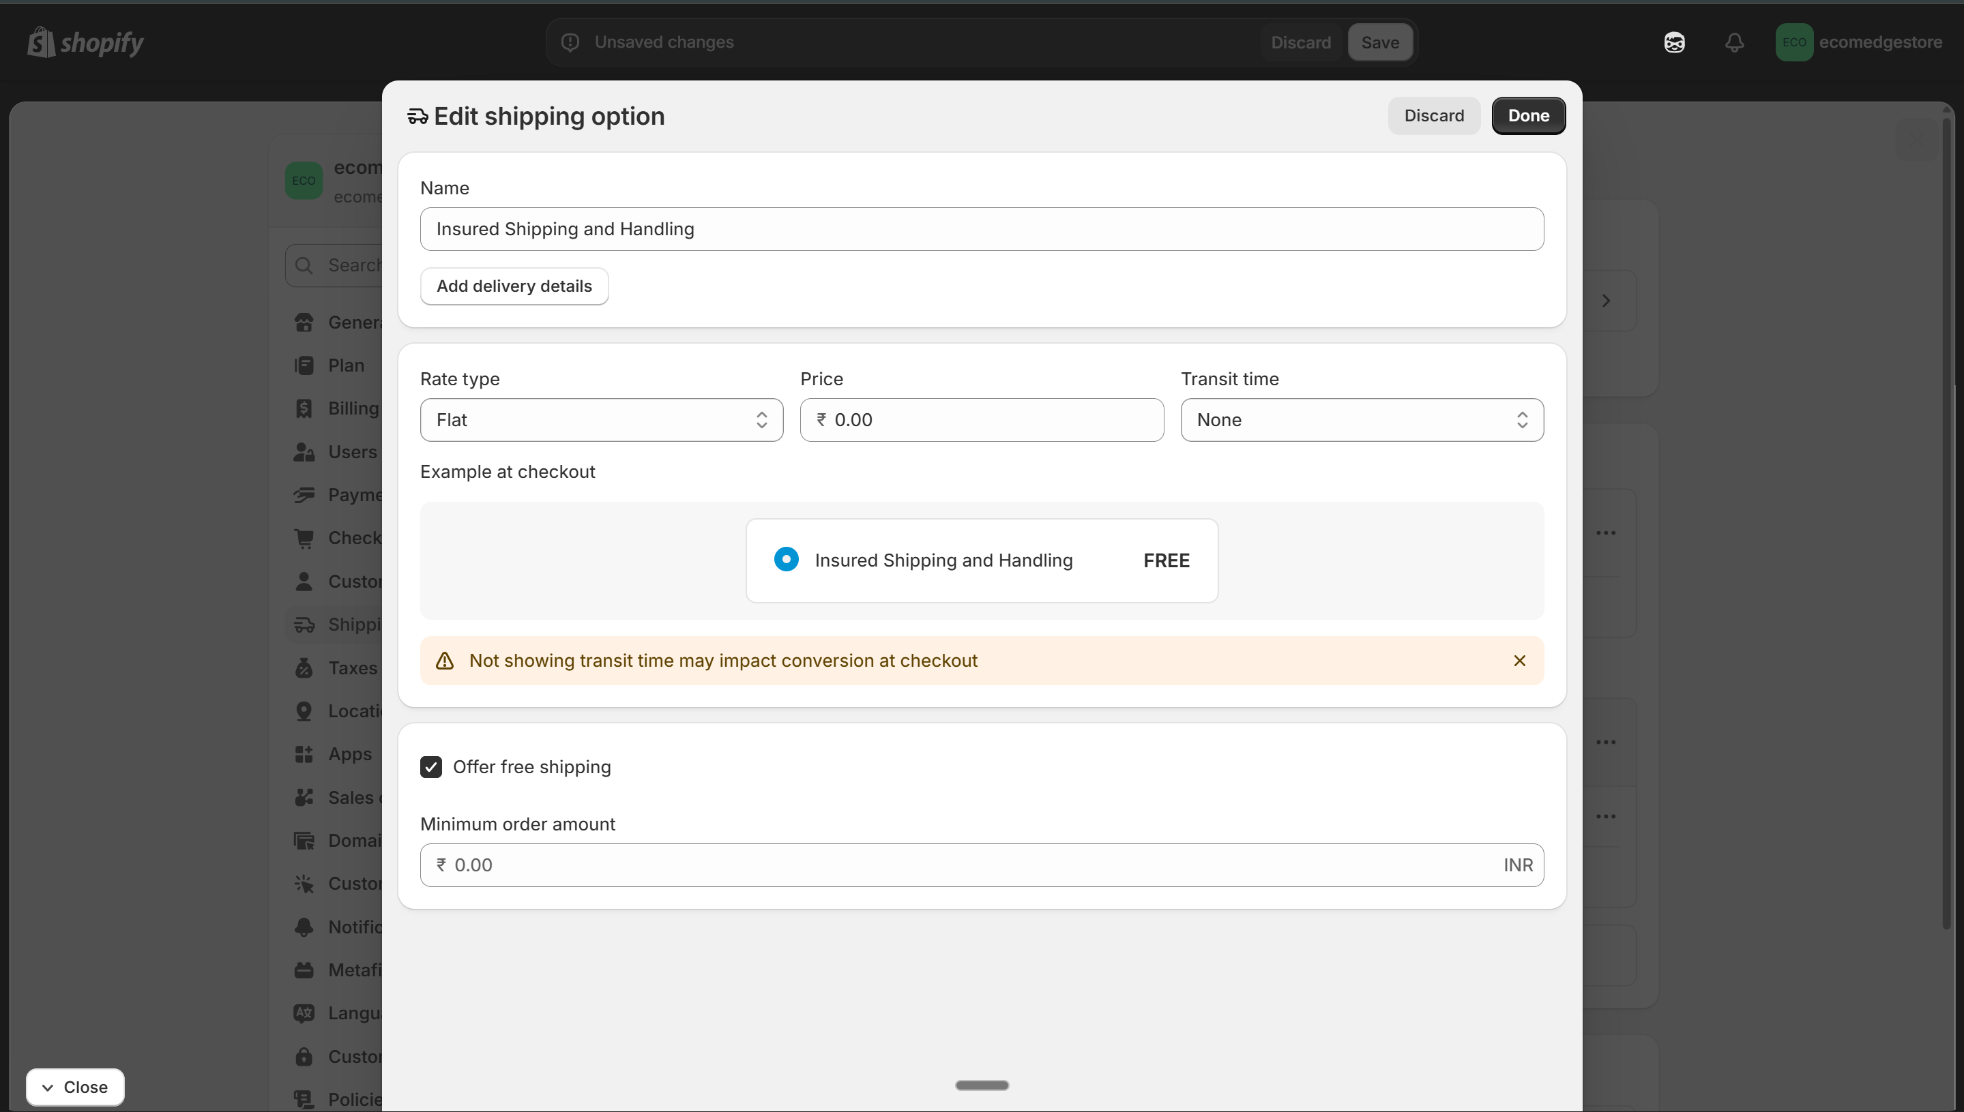Image resolution: width=1964 pixels, height=1112 pixels.
Task: Uncheck Offer free shipping
Action: tap(432, 766)
